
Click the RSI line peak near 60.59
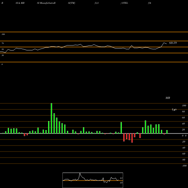click(x=164, y=43)
